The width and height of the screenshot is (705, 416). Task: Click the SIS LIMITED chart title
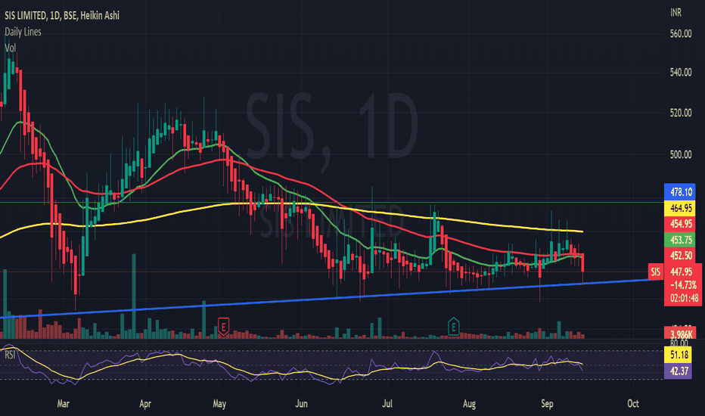[x=62, y=15]
